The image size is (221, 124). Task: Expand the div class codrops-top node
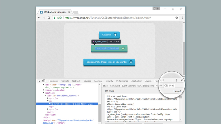[44, 85]
